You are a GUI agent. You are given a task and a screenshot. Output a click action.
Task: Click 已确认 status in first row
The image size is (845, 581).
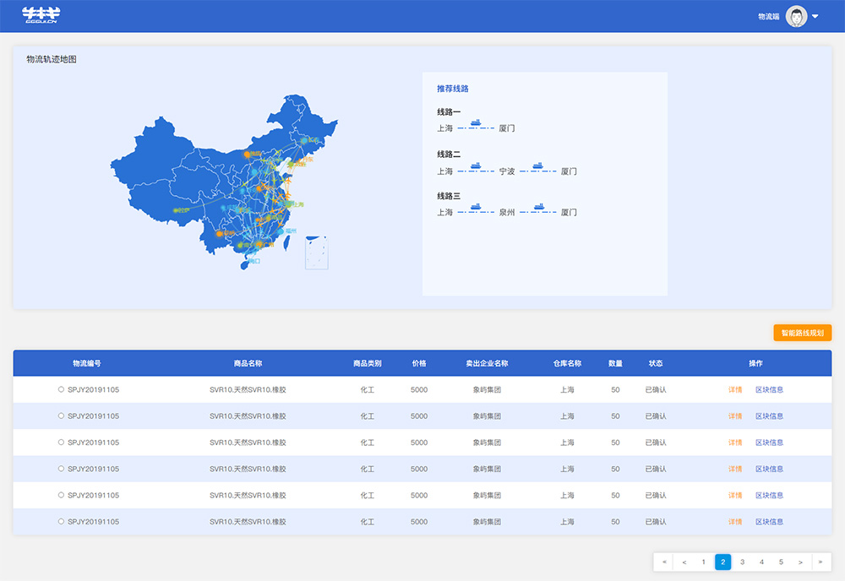tap(656, 390)
